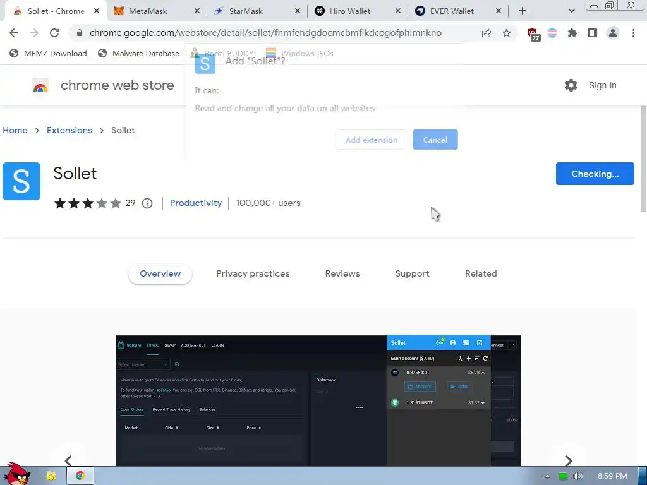Open Chrome's three-dot menu
This screenshot has height=485, width=647.
(x=633, y=33)
